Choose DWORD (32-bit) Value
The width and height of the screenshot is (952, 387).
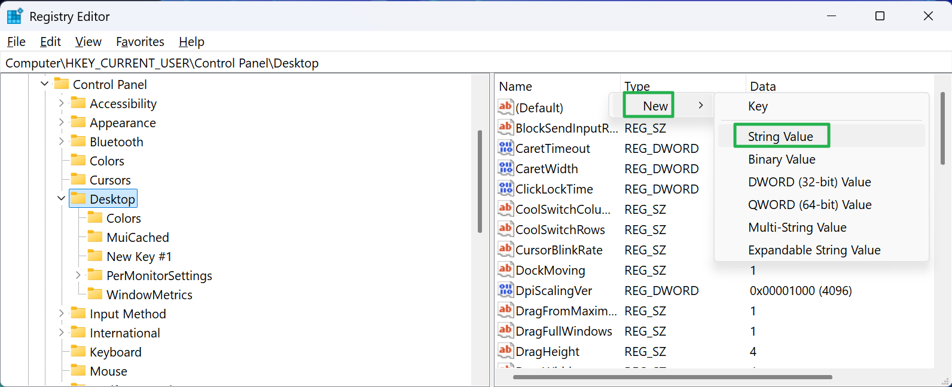pyautogui.click(x=822, y=182)
